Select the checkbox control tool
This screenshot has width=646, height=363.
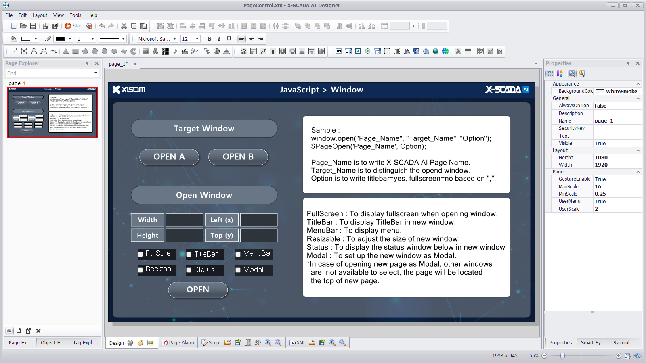coord(358,51)
